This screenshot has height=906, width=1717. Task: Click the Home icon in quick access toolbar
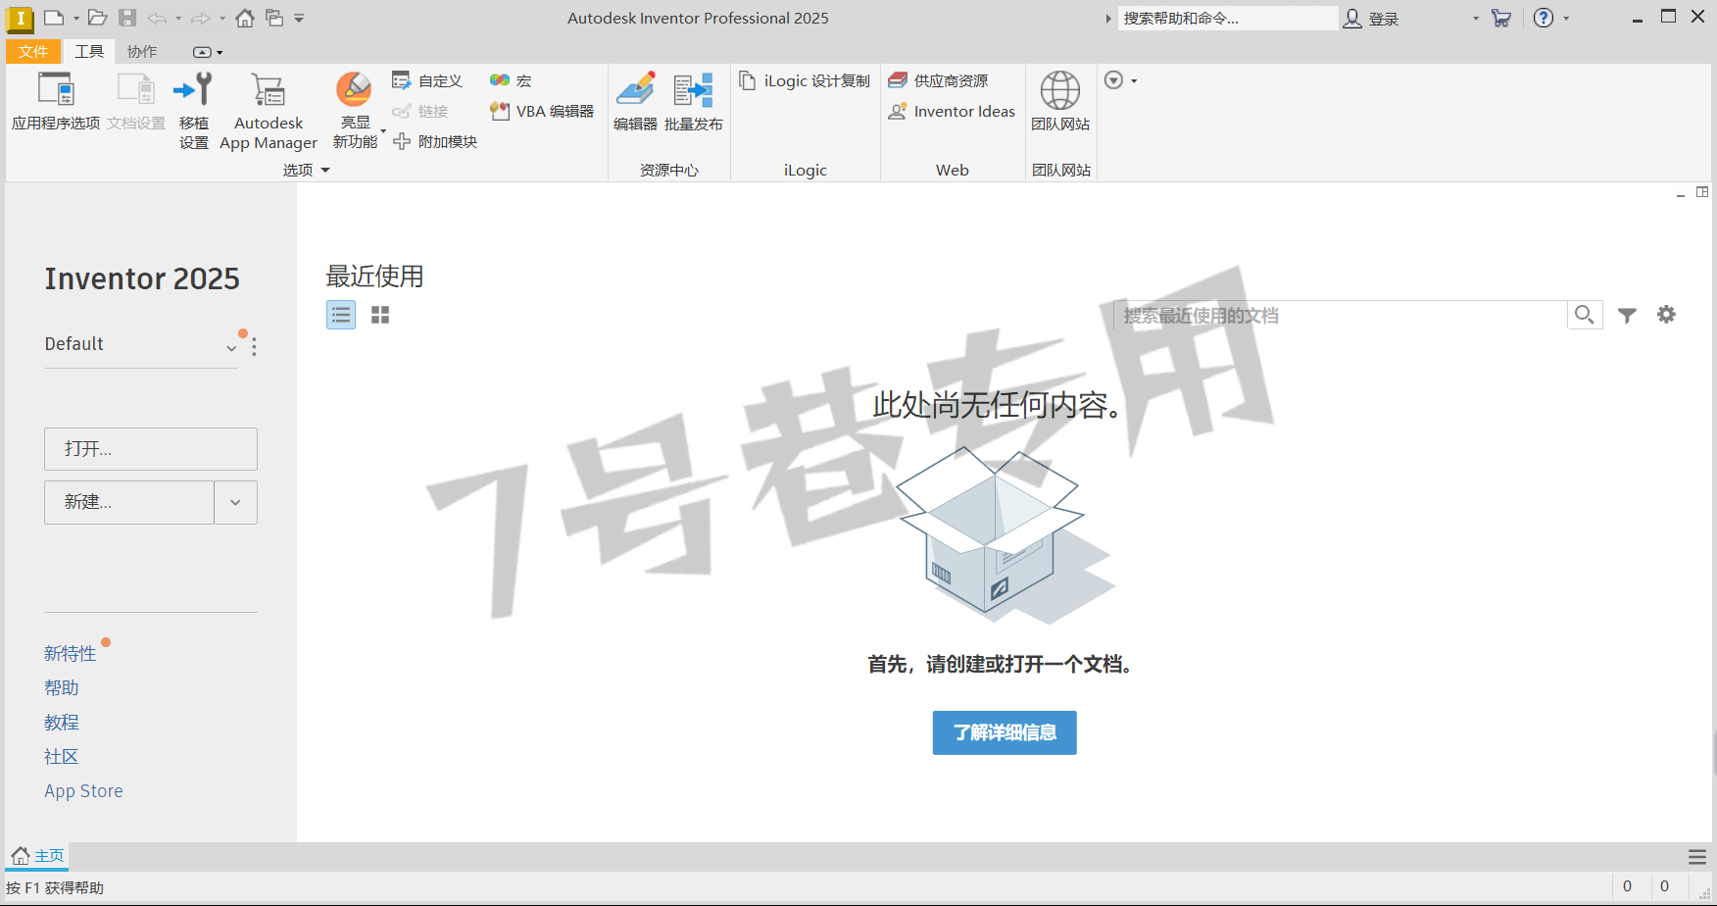(x=245, y=18)
